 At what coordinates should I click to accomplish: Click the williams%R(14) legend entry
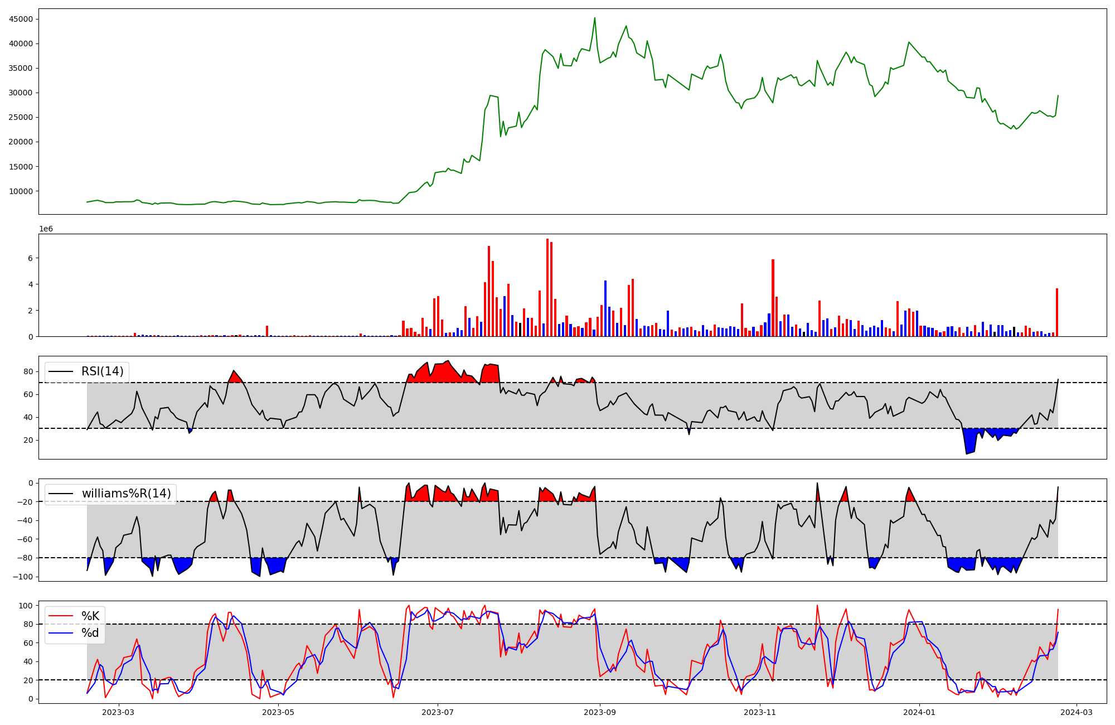pos(126,494)
